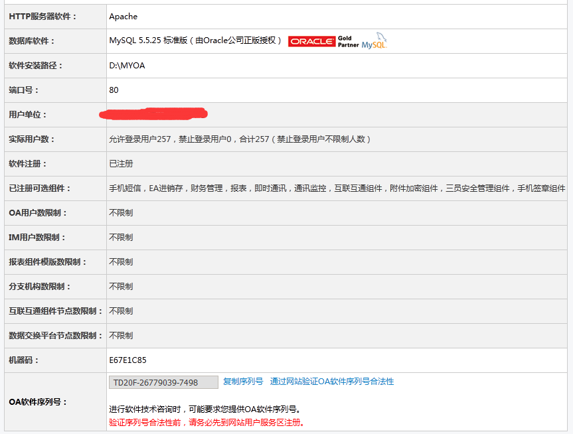573x434 pixels.
Task: Click the MySQL dolphin logo
Action: click(374, 41)
